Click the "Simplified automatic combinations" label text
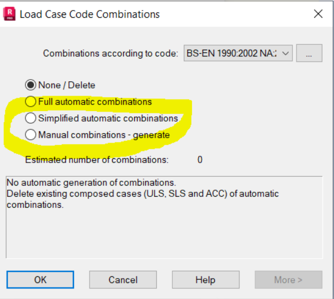 108,118
